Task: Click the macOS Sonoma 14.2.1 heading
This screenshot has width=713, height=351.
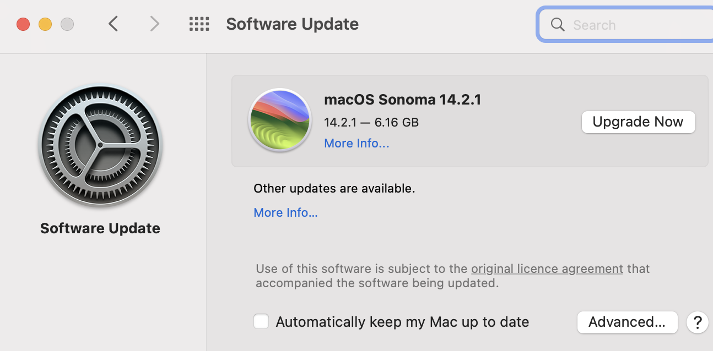Action: 402,100
